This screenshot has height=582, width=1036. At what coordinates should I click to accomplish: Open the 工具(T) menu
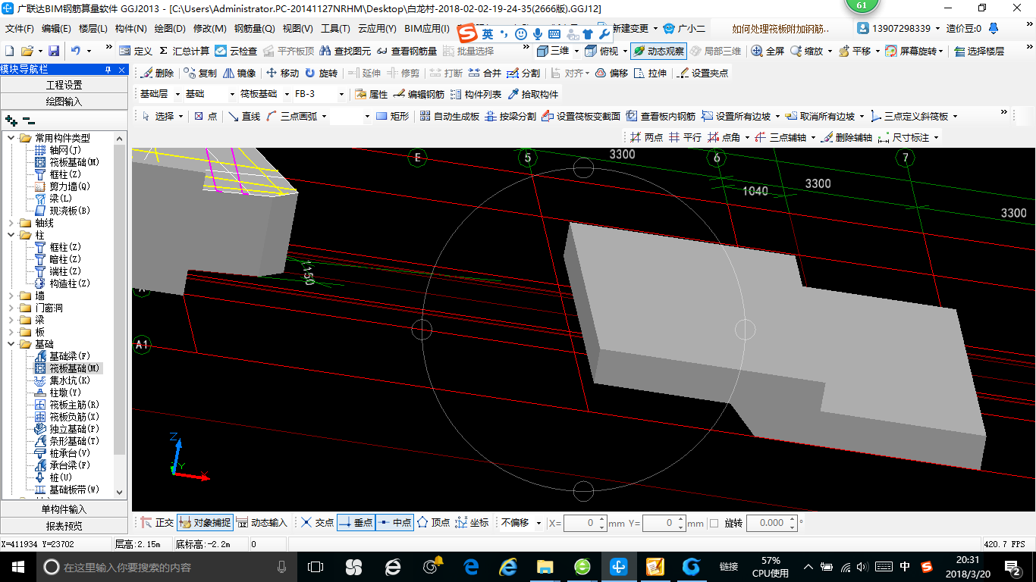tap(335, 29)
